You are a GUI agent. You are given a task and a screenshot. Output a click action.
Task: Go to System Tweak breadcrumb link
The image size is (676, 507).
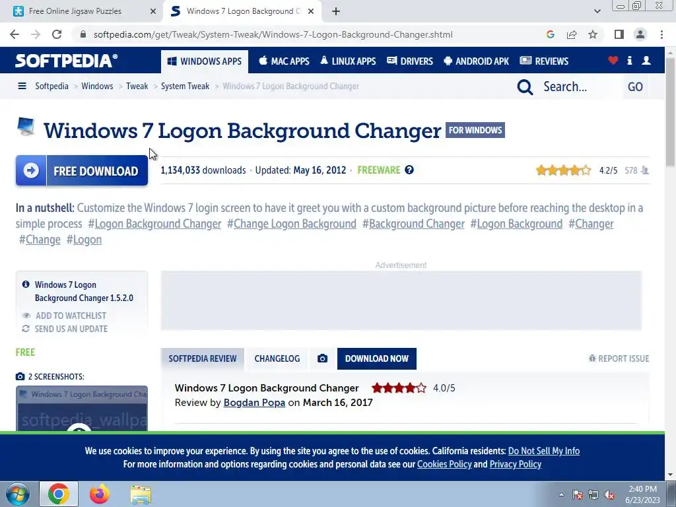tap(185, 86)
